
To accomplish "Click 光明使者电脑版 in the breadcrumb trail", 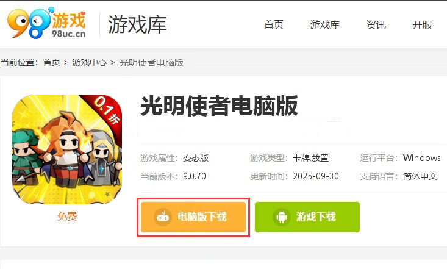I will 151,62.
